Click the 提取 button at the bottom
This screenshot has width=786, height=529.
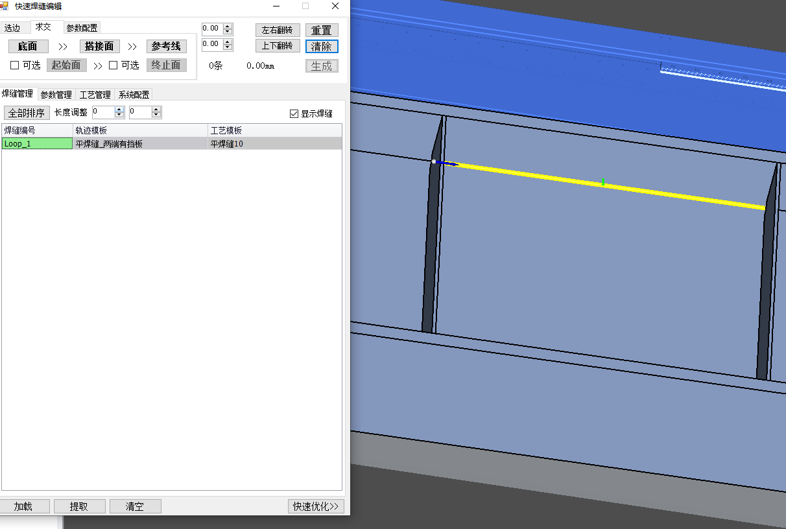click(x=79, y=506)
